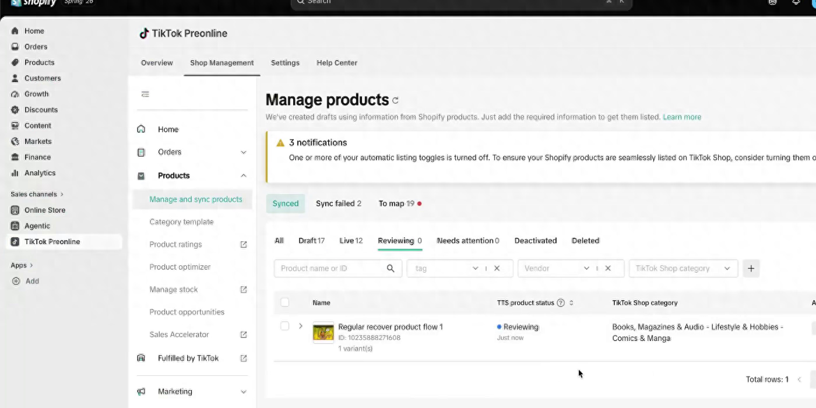Viewport: 816px width, 408px height.
Task: Switch to the Overview tab
Action: coord(157,63)
